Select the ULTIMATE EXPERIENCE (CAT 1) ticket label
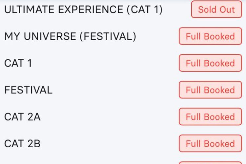The width and height of the screenshot is (246, 164). tap(83, 10)
